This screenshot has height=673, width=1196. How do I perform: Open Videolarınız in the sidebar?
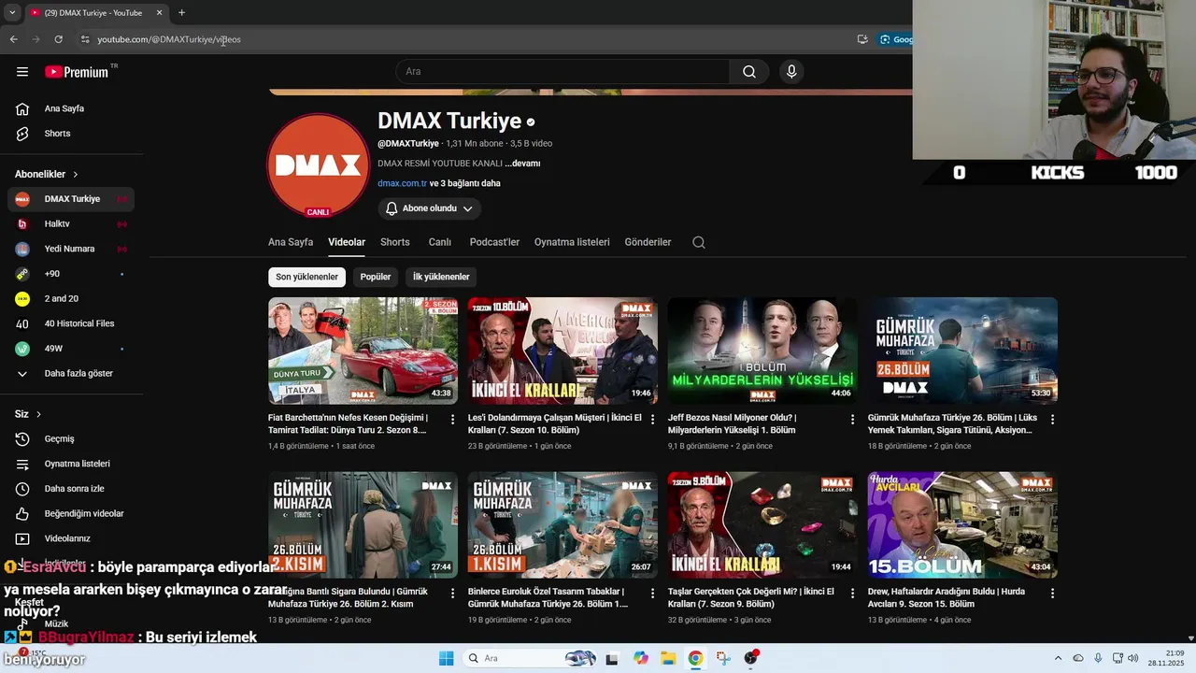click(71, 539)
